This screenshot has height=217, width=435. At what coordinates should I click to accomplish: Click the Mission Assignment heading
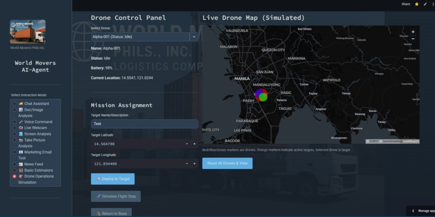click(121, 105)
